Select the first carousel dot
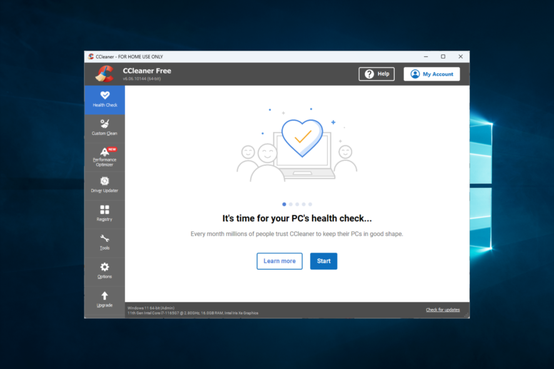 (x=284, y=205)
